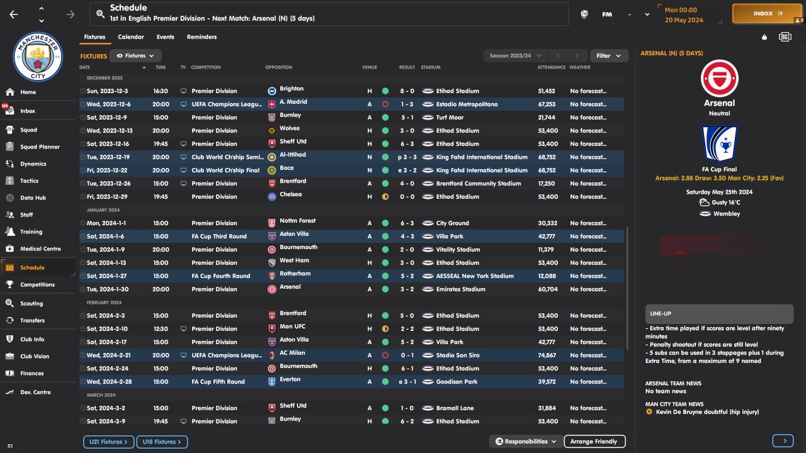Open the Squad Planner clipboard icon
This screenshot has width=806, height=453.
[x=9, y=147]
